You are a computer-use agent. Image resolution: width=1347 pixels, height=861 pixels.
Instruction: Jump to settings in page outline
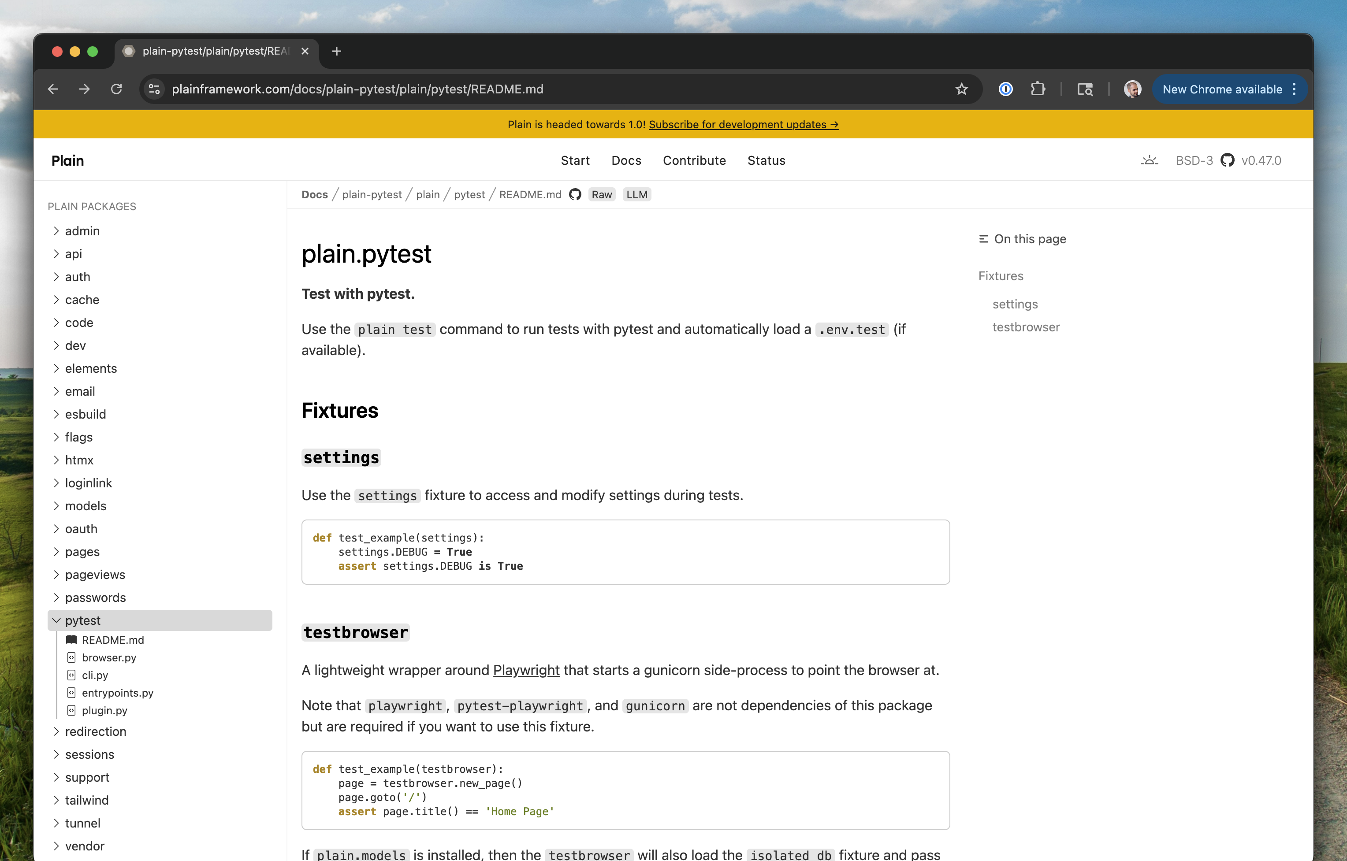point(1015,304)
